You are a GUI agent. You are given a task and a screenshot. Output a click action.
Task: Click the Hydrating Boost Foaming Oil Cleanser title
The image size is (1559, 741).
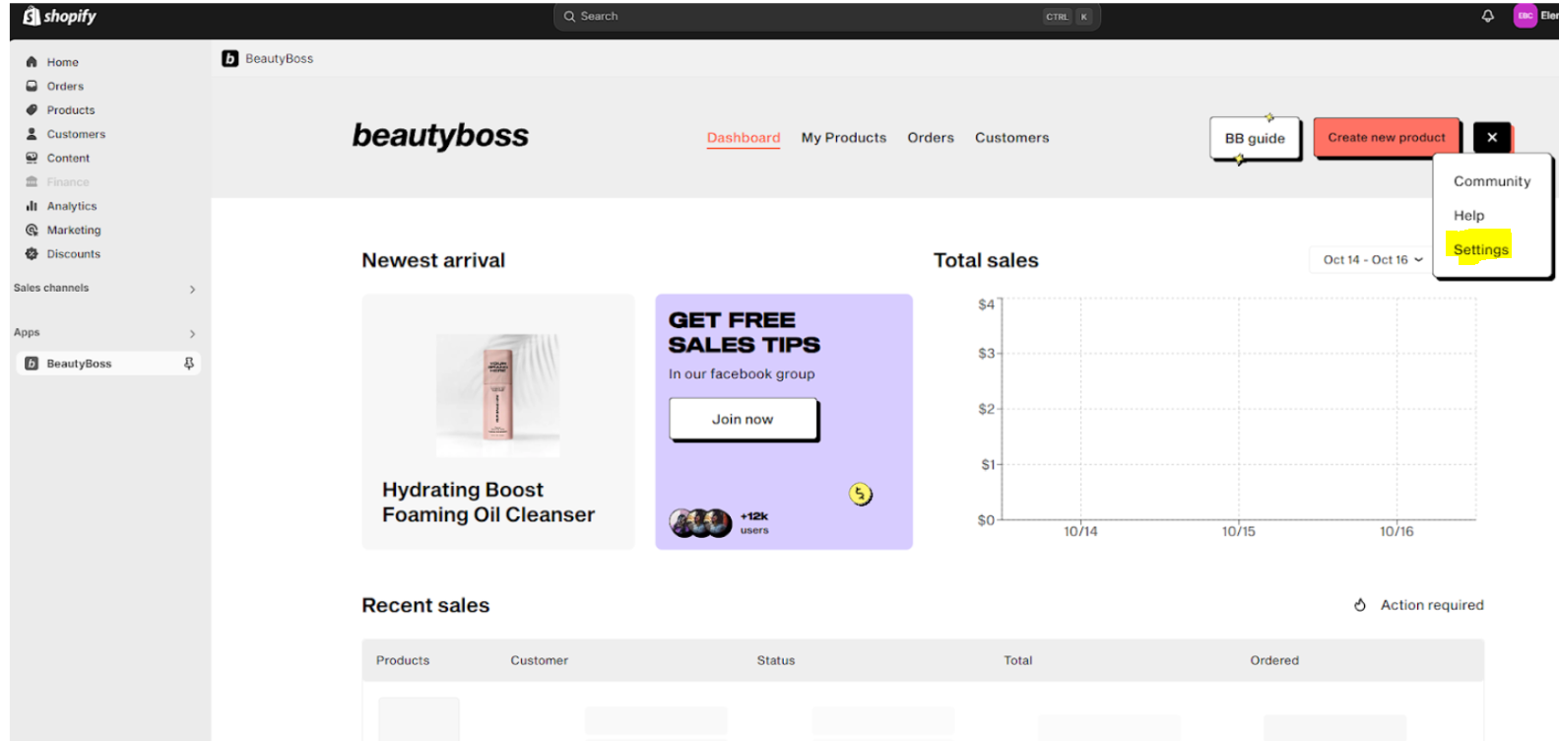[x=488, y=503]
